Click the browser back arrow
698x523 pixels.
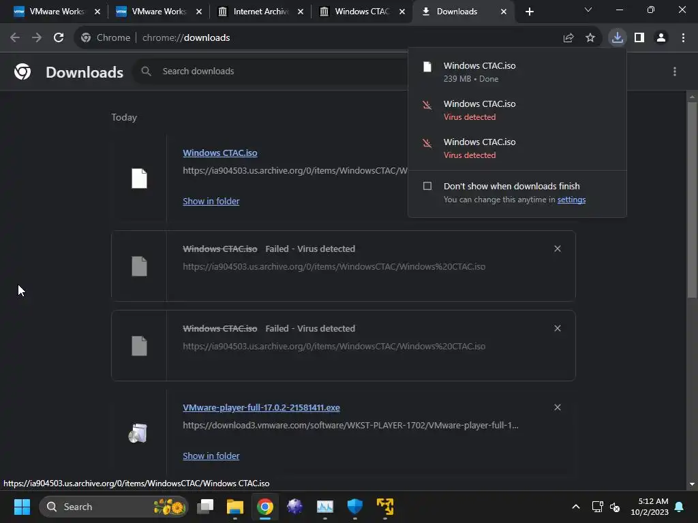15,38
